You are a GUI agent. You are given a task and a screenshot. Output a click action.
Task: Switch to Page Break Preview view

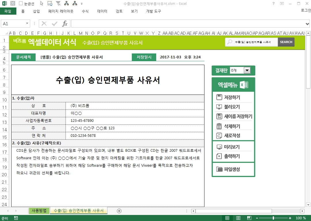248,218
